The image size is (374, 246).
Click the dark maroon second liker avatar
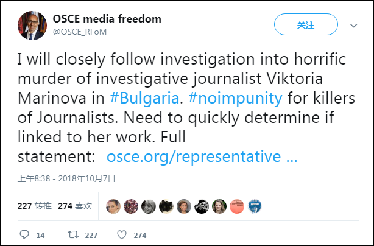click(130, 206)
